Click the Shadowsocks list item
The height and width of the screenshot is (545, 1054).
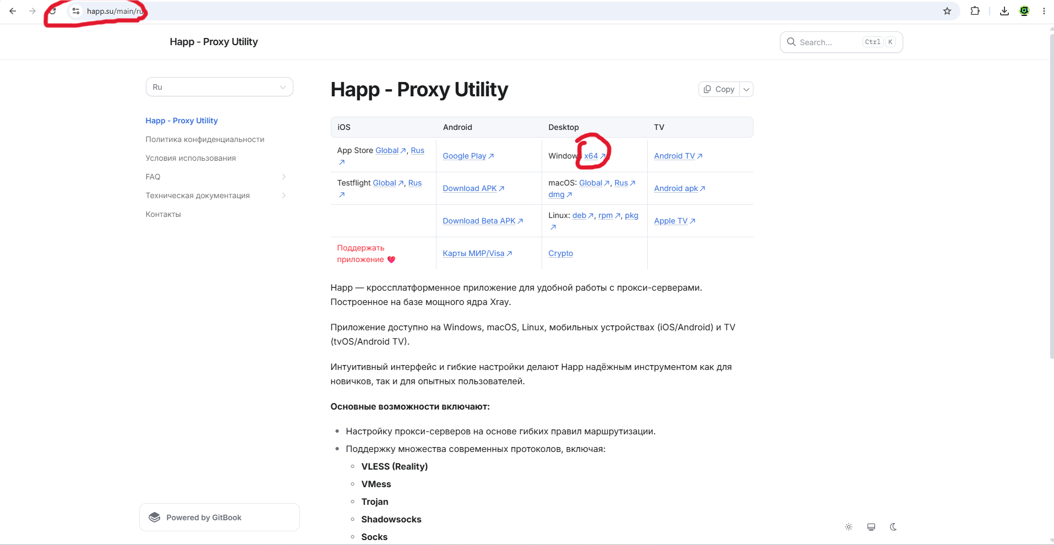pyautogui.click(x=391, y=519)
